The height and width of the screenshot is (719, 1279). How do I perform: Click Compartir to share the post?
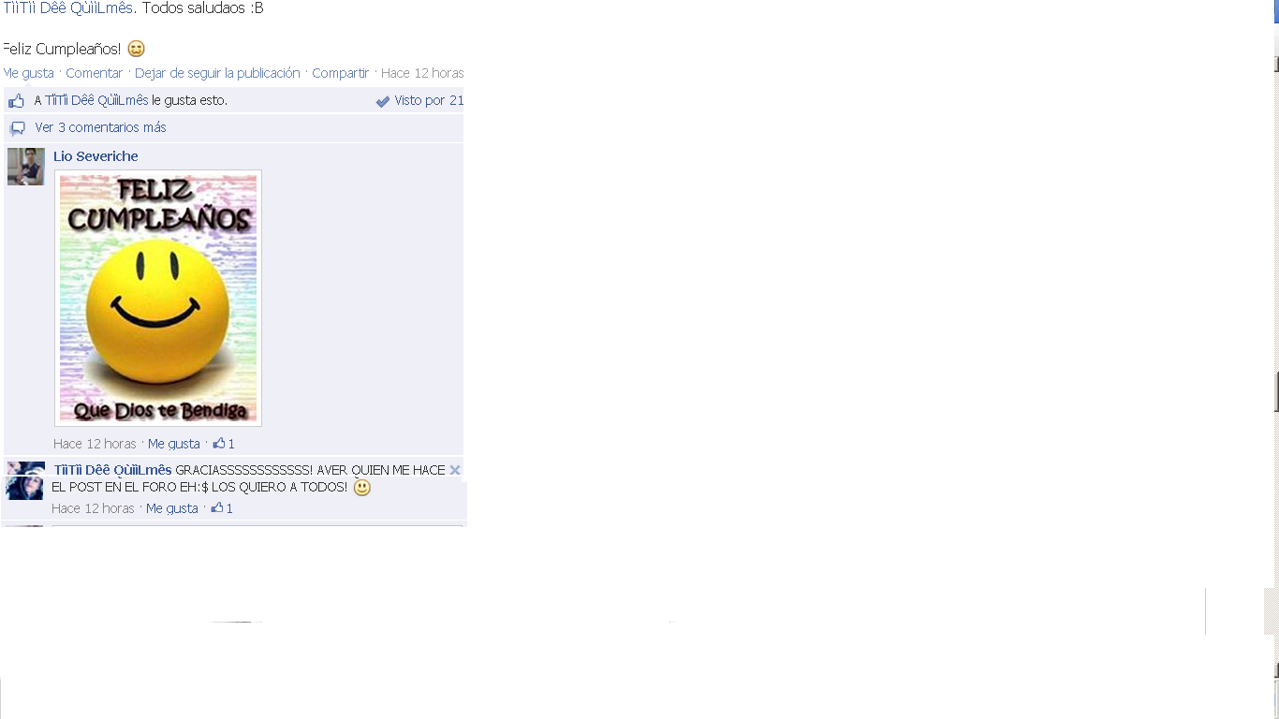click(x=340, y=73)
